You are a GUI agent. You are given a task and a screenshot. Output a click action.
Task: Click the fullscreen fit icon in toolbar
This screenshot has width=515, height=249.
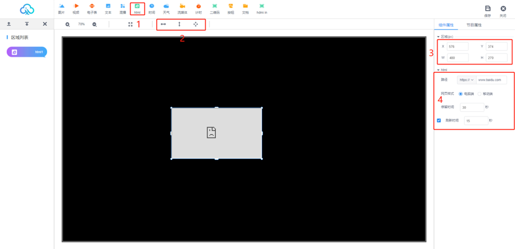click(x=131, y=25)
